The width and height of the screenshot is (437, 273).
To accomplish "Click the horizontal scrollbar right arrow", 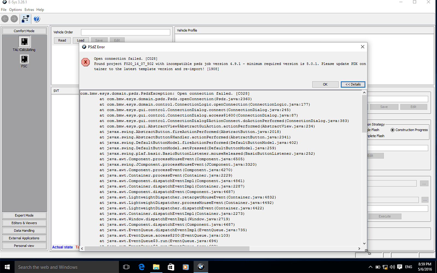I will 359,248.
